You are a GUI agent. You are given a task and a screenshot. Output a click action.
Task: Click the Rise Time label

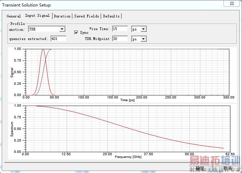pyautogui.click(x=99, y=29)
